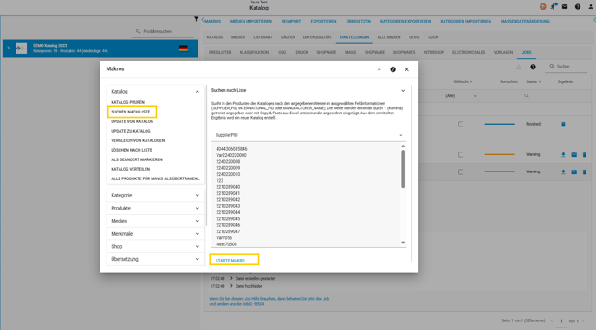Click the help icon next to the Jobs search
596x330 pixels.
[533, 67]
